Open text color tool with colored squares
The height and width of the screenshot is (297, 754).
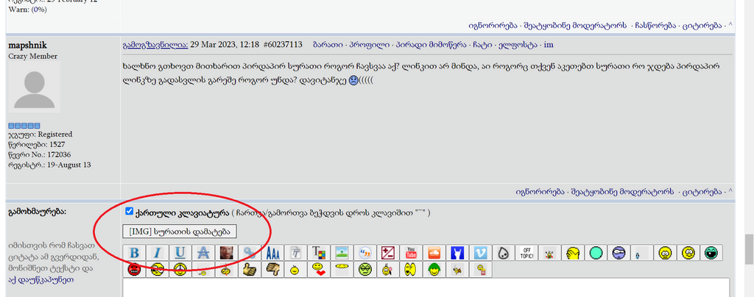(319, 253)
